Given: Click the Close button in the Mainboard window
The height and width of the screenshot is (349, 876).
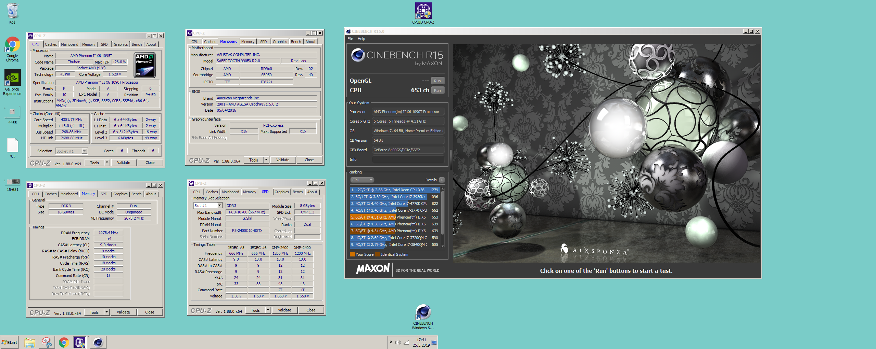Looking at the screenshot, I should (x=309, y=160).
